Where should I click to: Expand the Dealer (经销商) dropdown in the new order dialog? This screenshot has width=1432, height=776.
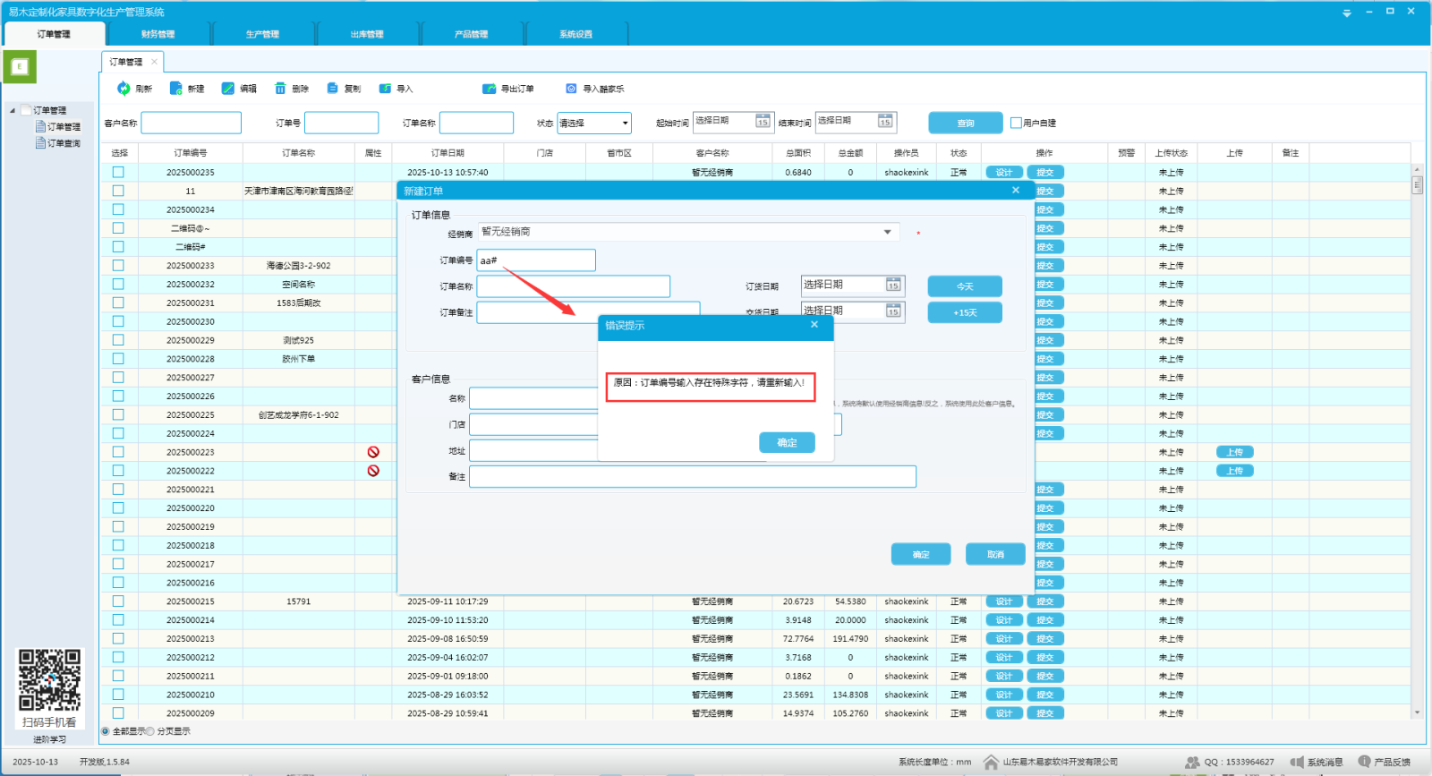tap(887, 232)
